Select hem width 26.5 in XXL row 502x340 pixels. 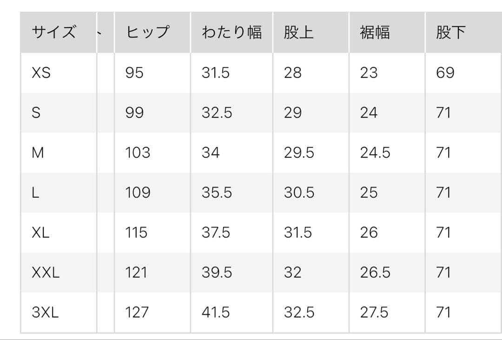(x=375, y=273)
